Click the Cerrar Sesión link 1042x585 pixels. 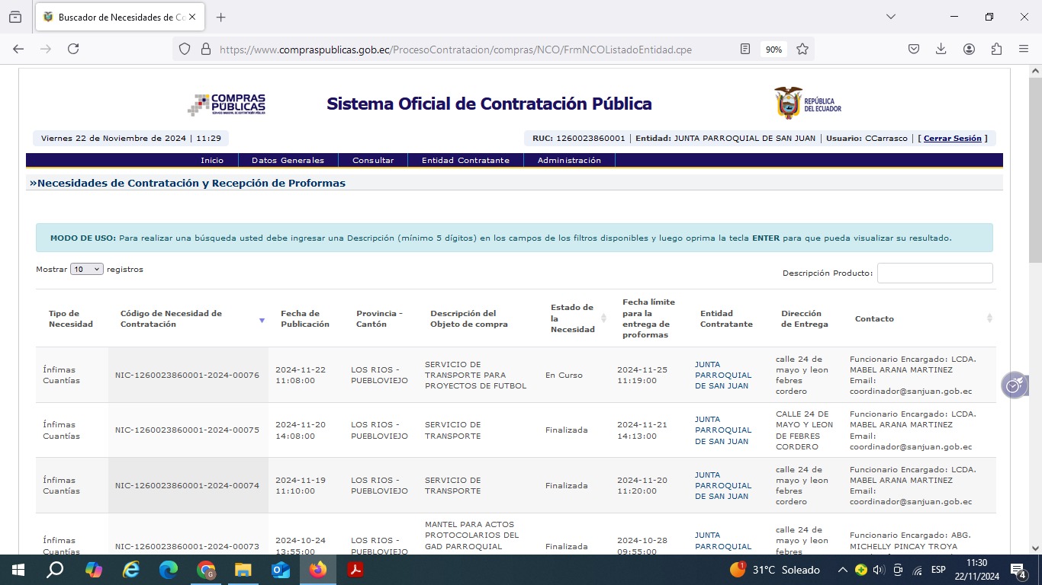pyautogui.click(x=952, y=139)
